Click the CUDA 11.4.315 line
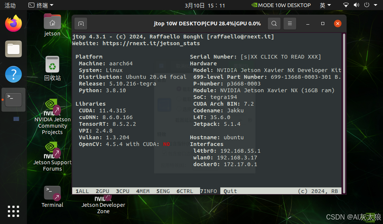 (102, 111)
